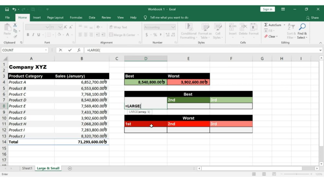Open Conditional Formatting menu
324x182 pixels.
pyautogui.click(x=189, y=31)
